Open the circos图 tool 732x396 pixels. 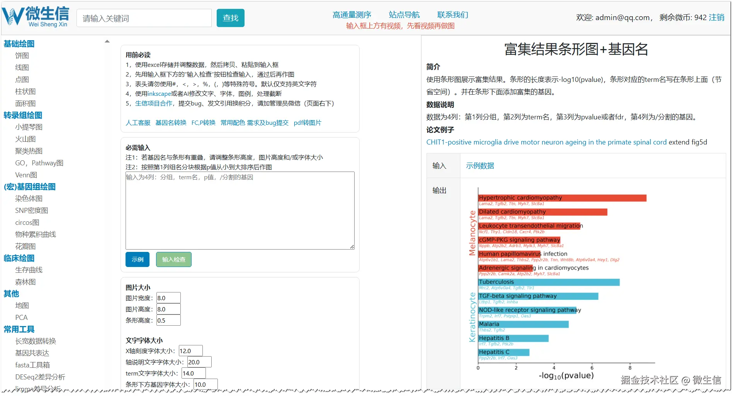pos(27,223)
